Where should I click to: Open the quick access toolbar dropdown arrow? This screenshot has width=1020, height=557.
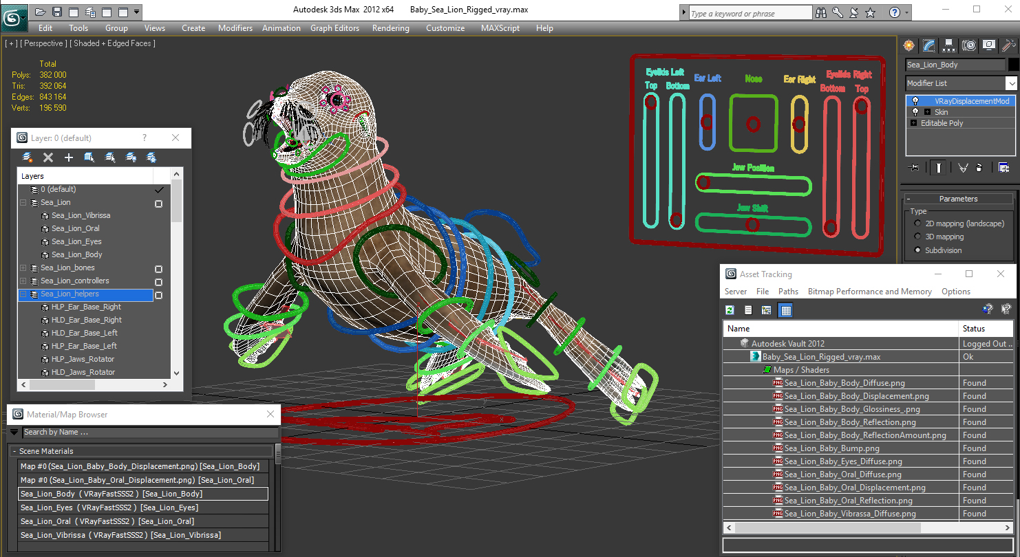pos(136,12)
